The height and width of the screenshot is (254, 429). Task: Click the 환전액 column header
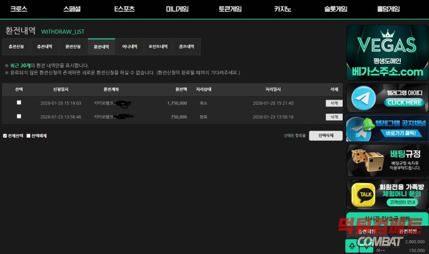pyautogui.click(x=181, y=89)
